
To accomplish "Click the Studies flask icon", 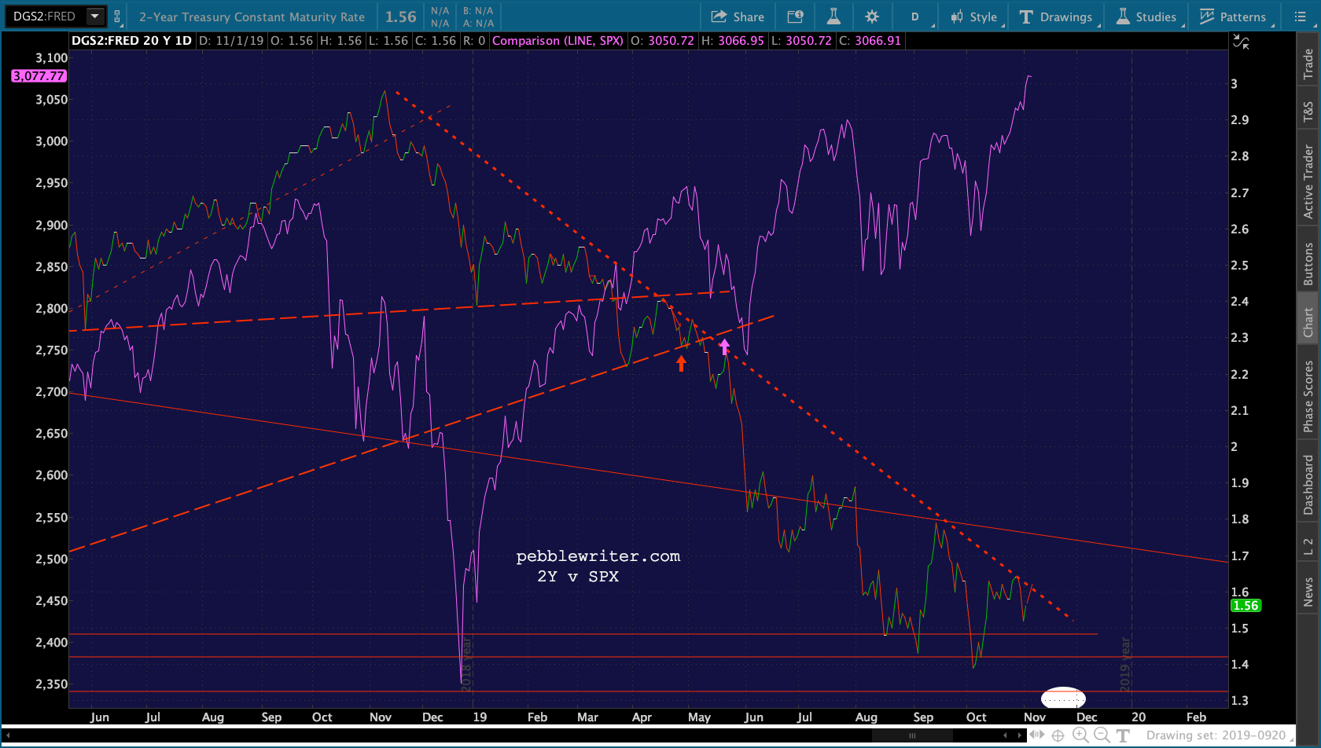I will point(1123,16).
